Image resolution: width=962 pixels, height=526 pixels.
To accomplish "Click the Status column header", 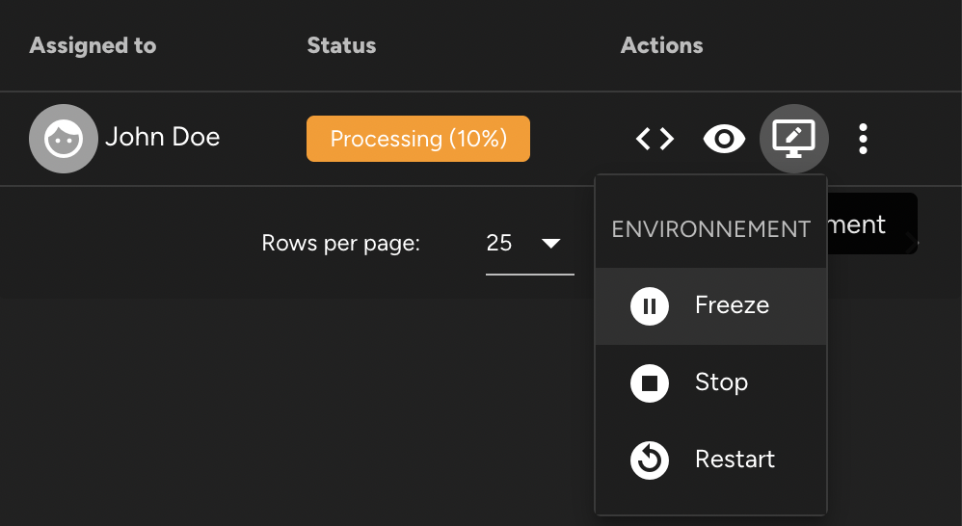I will click(341, 45).
